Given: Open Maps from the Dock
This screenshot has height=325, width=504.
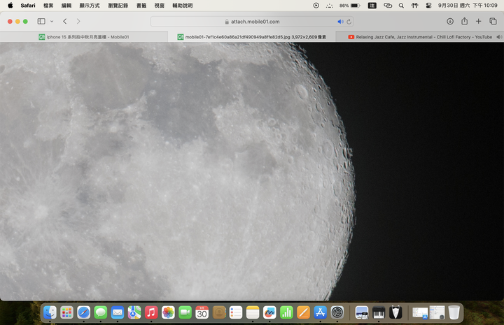Looking at the screenshot, I should 134,312.
